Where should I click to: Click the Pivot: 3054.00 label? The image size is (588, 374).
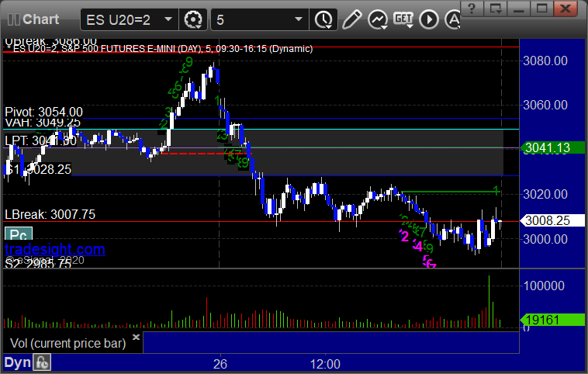click(43, 112)
